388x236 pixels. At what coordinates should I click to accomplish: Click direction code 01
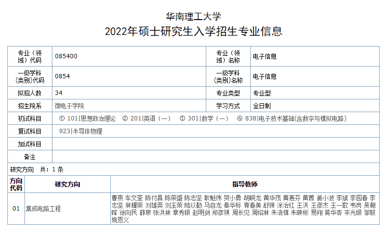[16, 209]
